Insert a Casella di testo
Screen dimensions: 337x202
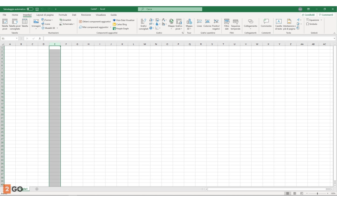[x=278, y=22]
